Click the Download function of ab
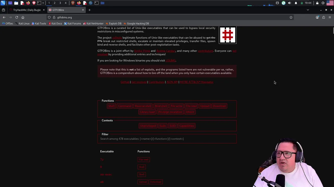 tap(156, 182)
